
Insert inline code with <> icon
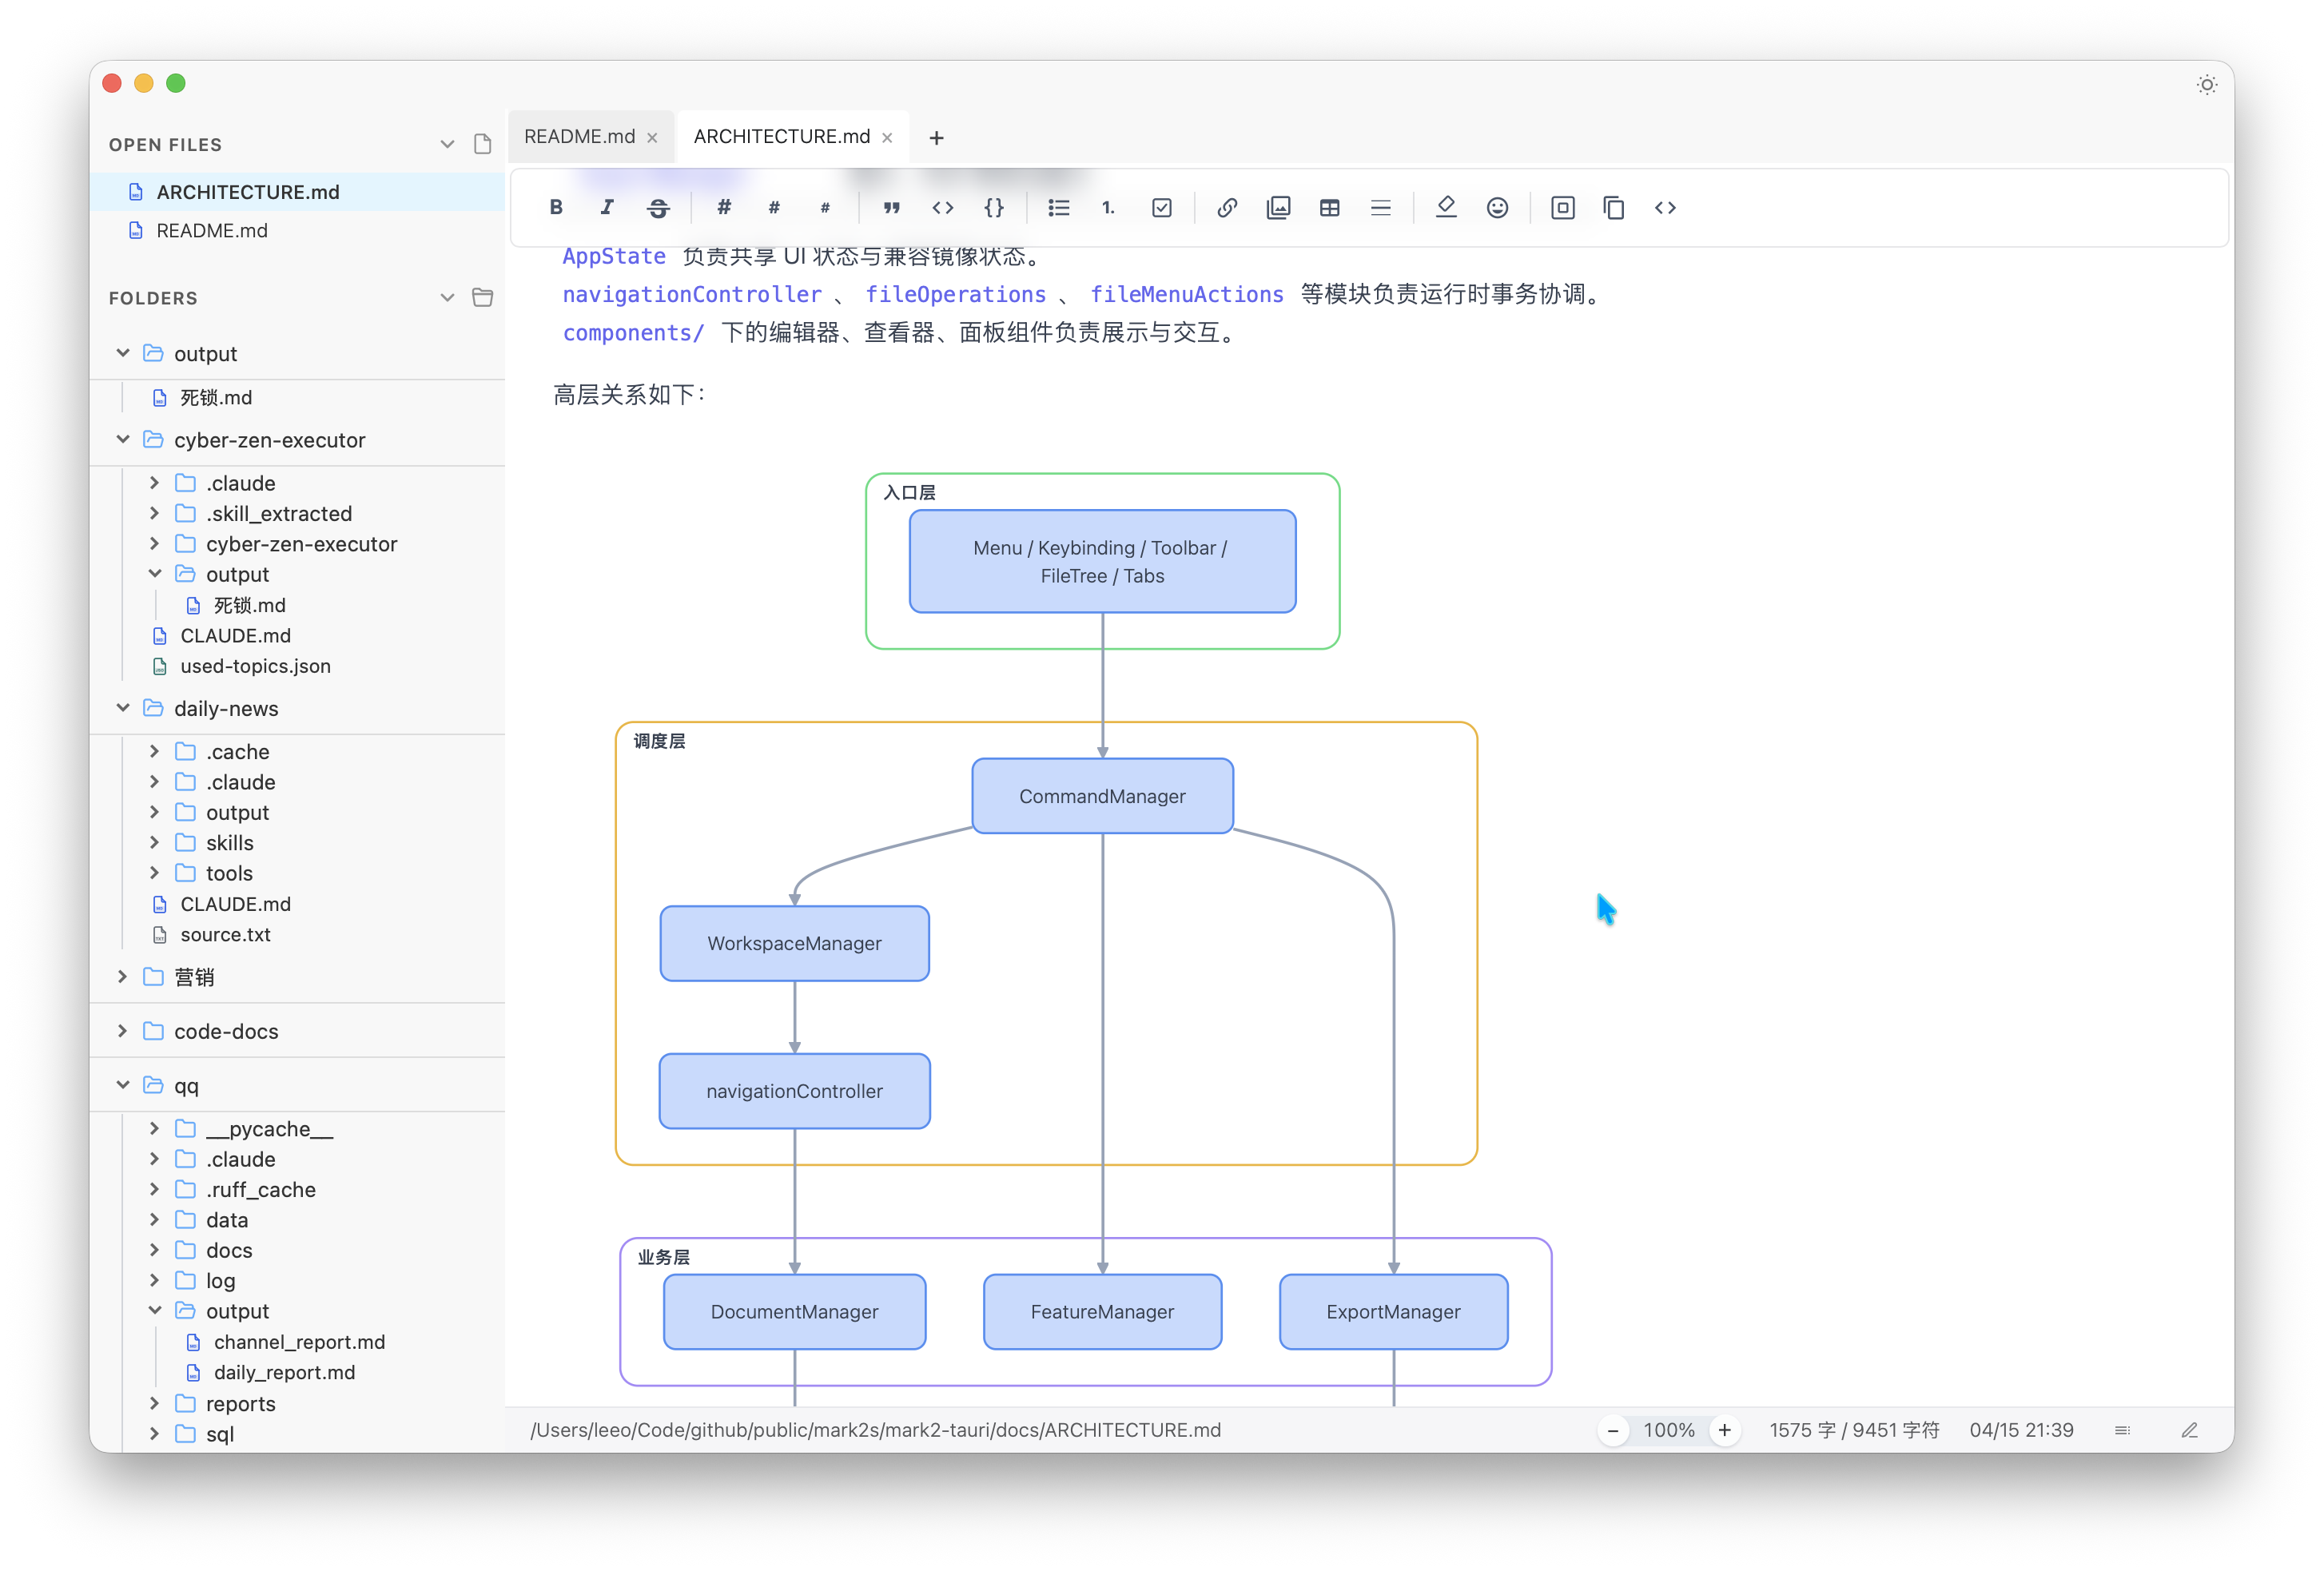942,207
